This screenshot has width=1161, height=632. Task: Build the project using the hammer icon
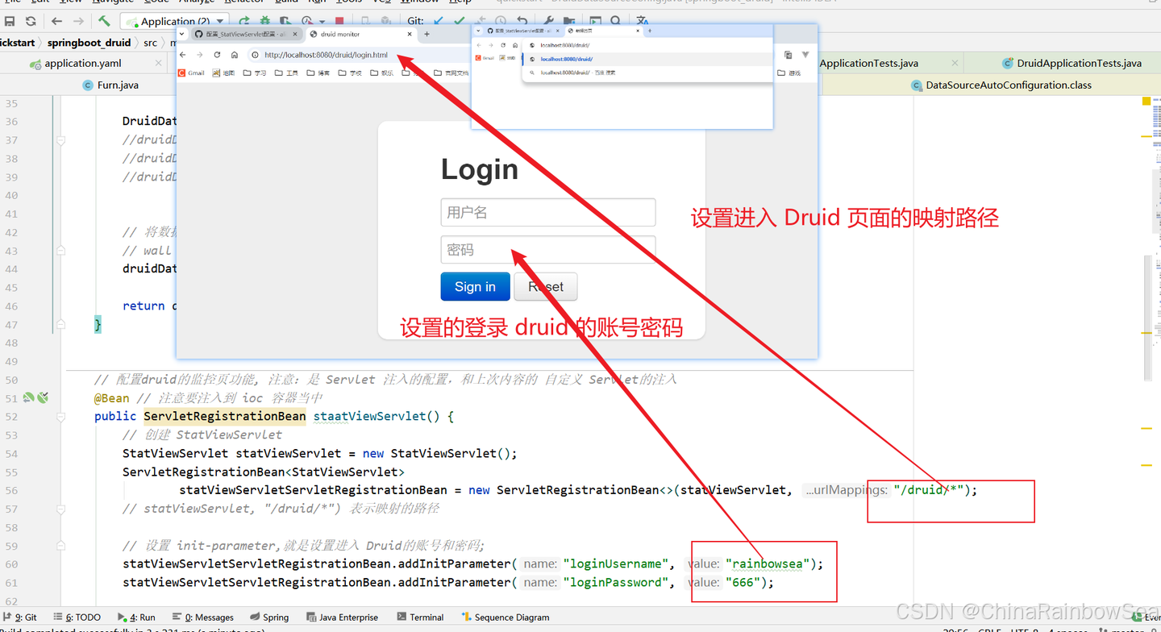pyautogui.click(x=103, y=20)
